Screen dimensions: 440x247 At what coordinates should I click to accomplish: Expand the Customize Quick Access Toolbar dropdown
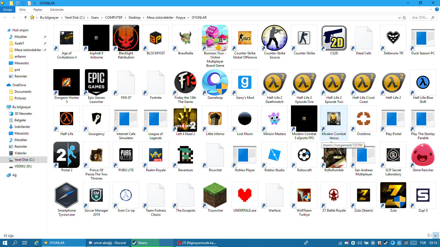[x=35, y=3]
